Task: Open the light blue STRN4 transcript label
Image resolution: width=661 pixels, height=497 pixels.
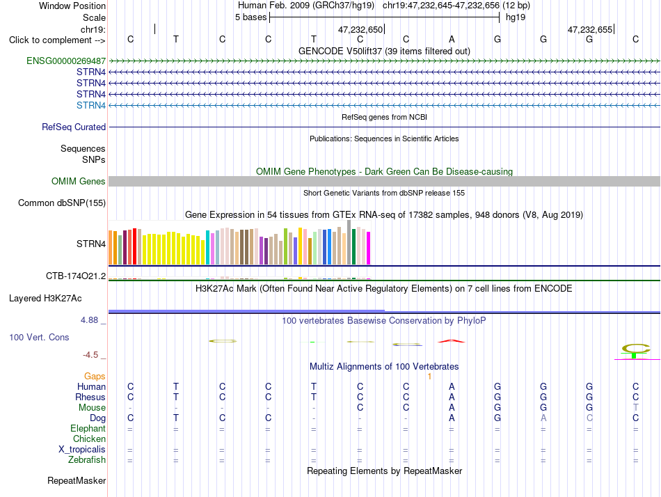Action: point(91,105)
